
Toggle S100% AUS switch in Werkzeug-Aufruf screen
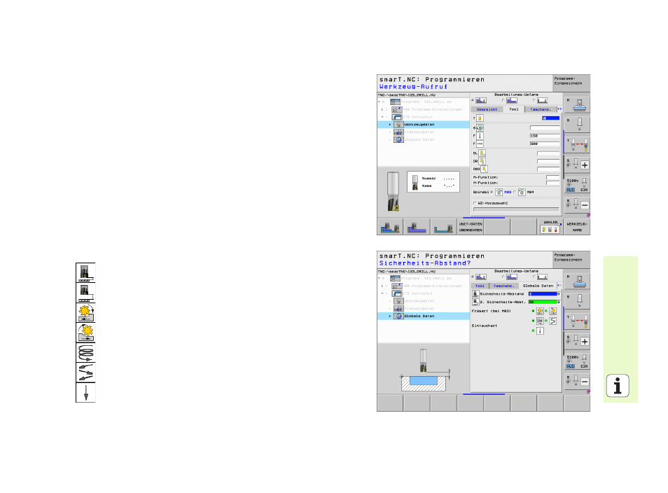pos(571,190)
